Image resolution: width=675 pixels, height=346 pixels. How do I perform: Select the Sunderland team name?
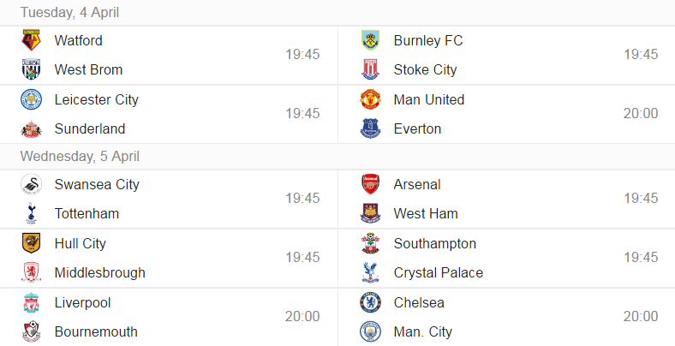(89, 128)
